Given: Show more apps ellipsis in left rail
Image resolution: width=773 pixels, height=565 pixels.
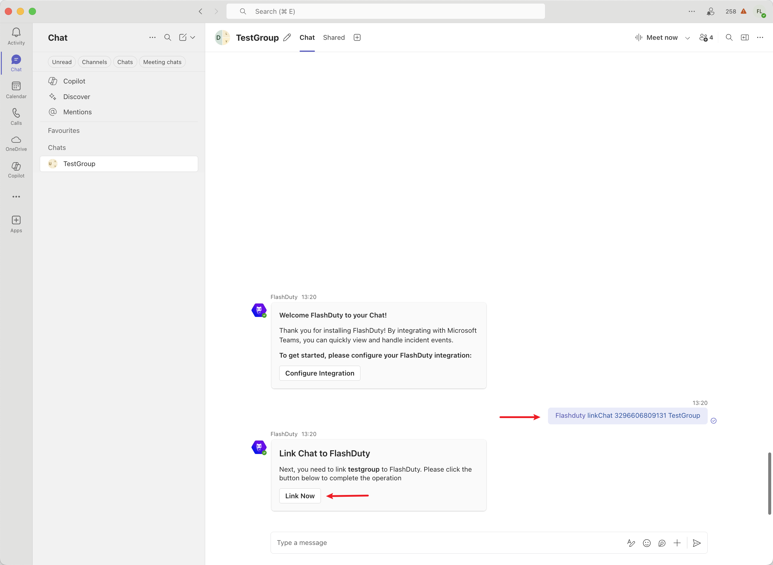Looking at the screenshot, I should click(x=16, y=197).
